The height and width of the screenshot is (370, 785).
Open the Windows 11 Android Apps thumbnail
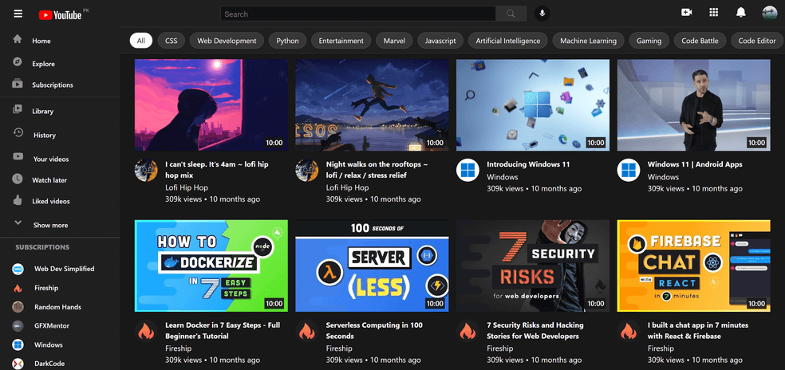tap(693, 105)
